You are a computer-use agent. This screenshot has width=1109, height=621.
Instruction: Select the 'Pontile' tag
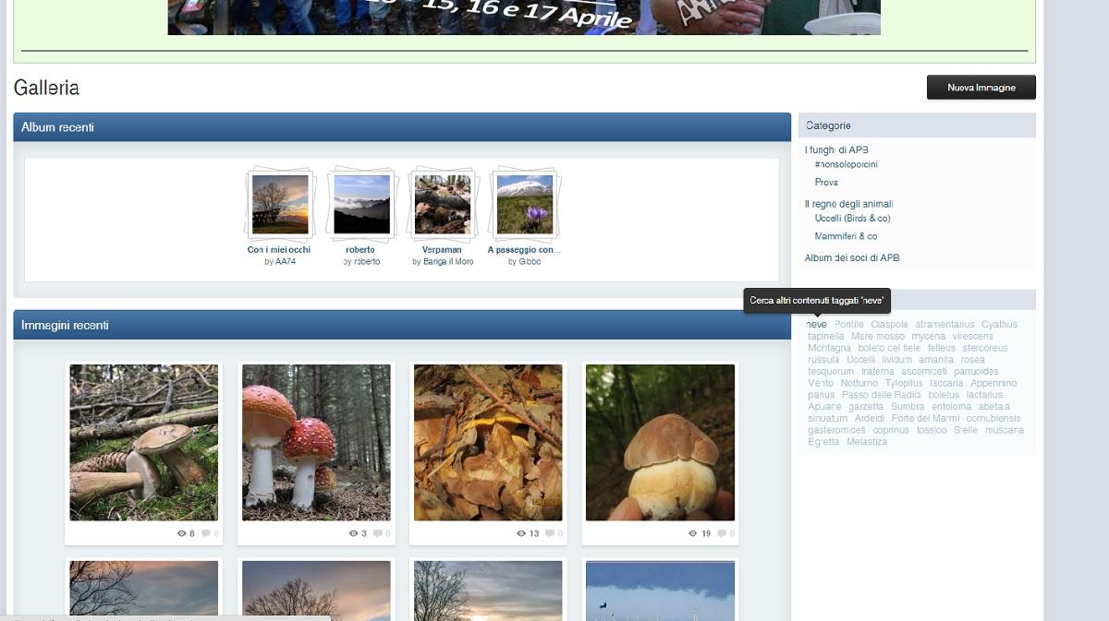click(x=849, y=325)
